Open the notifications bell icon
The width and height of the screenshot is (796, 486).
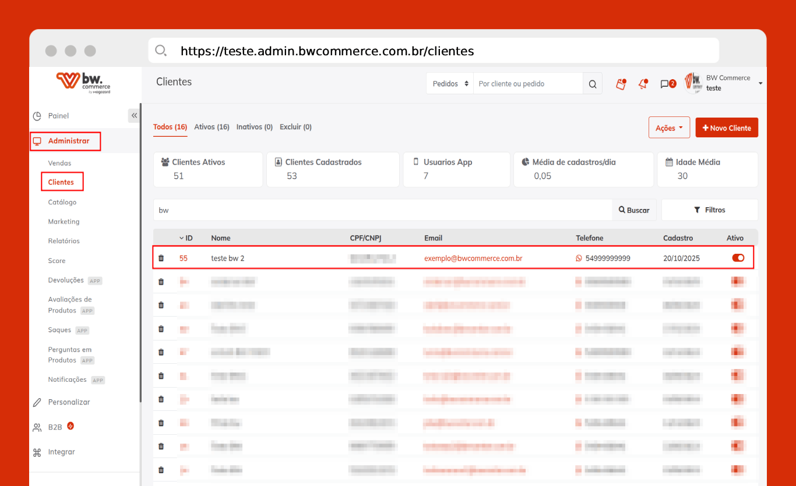pyautogui.click(x=643, y=84)
